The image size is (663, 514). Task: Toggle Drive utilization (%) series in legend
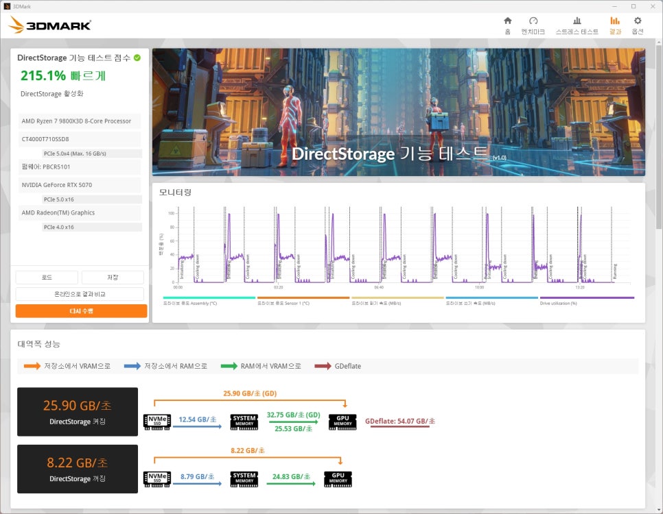click(587, 301)
